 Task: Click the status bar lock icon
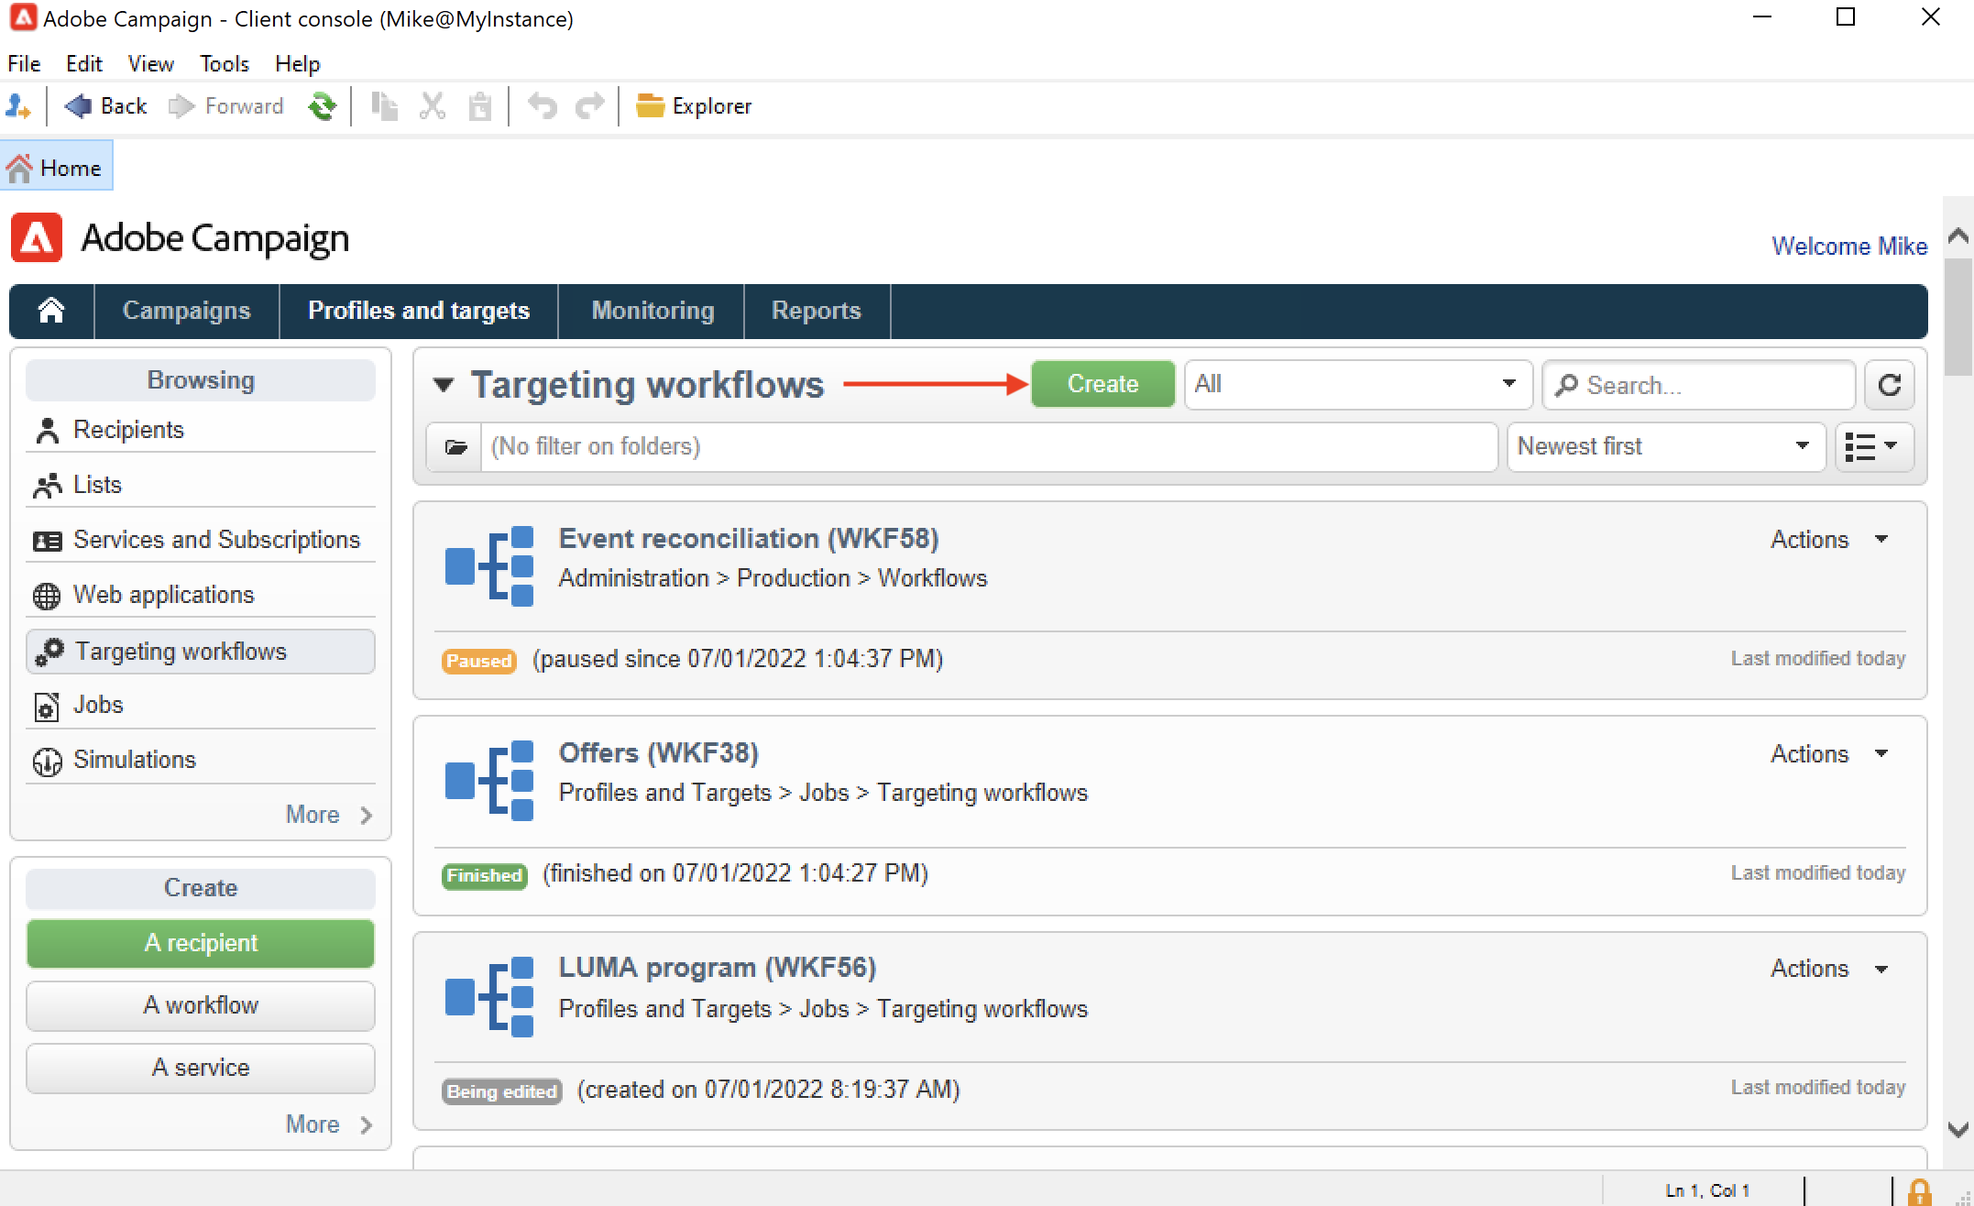coord(1919,1191)
